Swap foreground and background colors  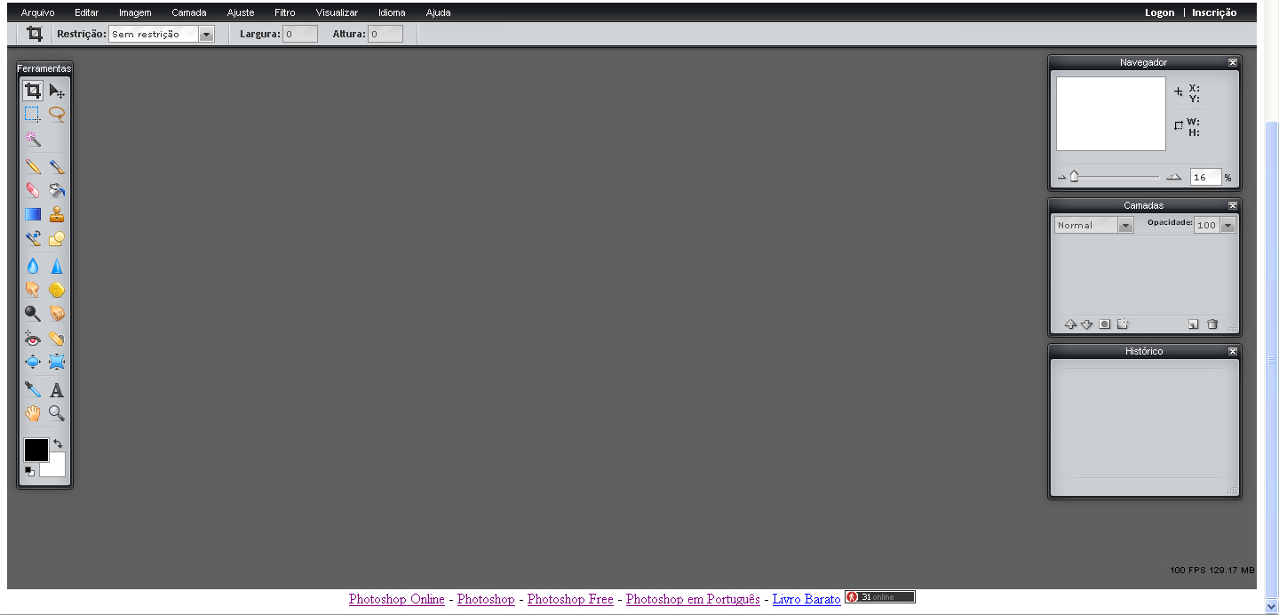[x=58, y=443]
